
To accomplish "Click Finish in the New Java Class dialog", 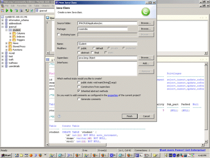I will click(130, 116).
